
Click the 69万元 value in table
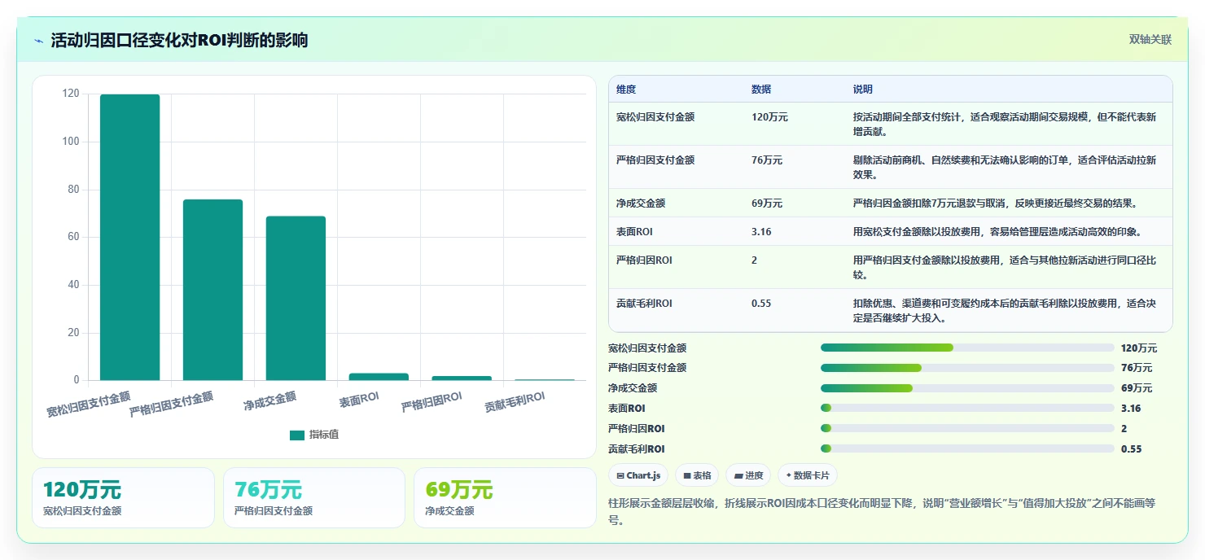point(767,203)
